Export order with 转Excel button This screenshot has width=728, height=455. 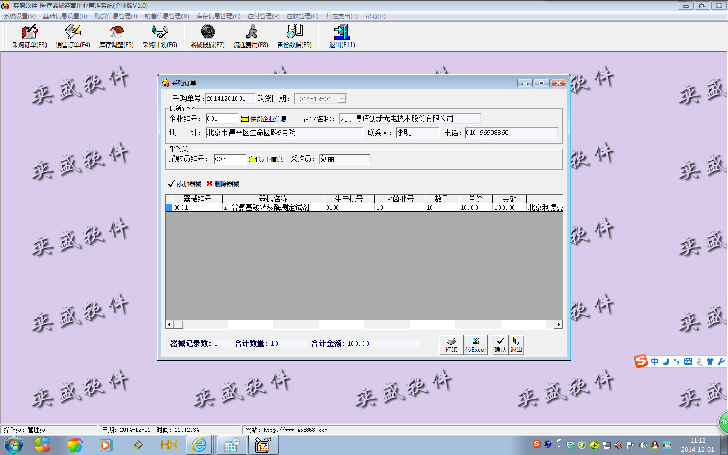pos(475,345)
